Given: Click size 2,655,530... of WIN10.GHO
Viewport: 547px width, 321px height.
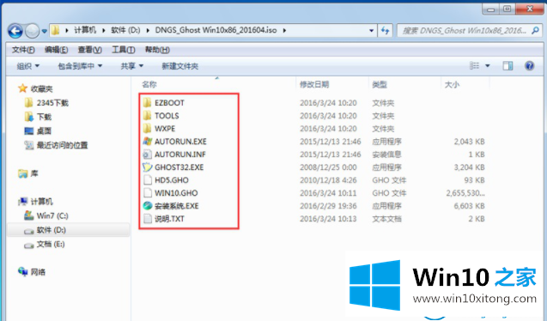Looking at the screenshot, I should coord(465,193).
